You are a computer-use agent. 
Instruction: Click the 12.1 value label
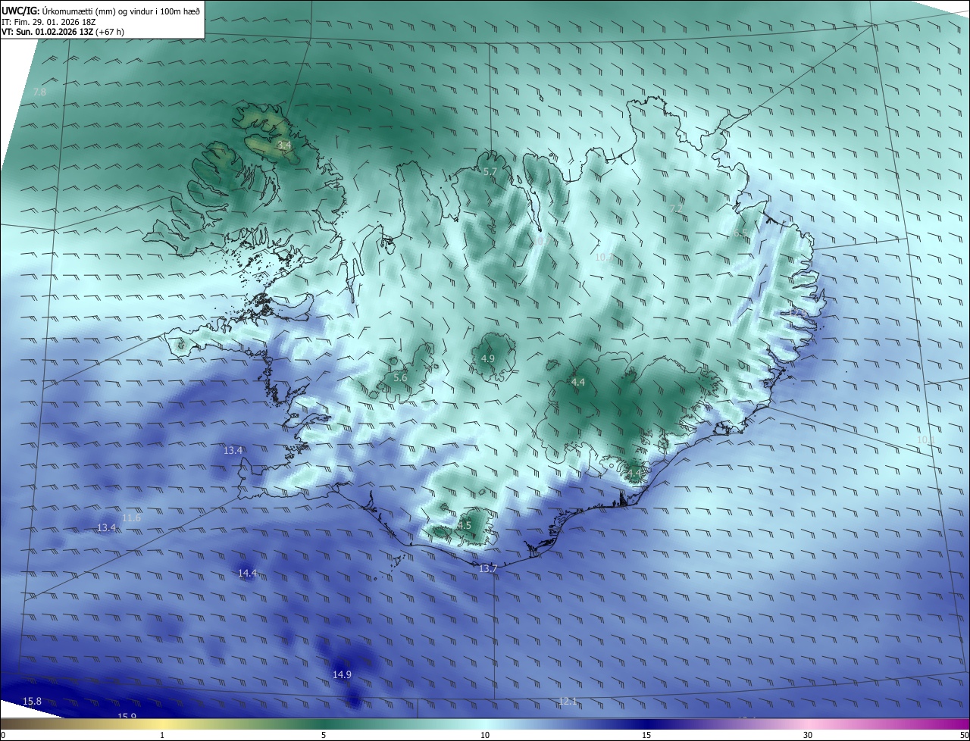click(x=568, y=701)
